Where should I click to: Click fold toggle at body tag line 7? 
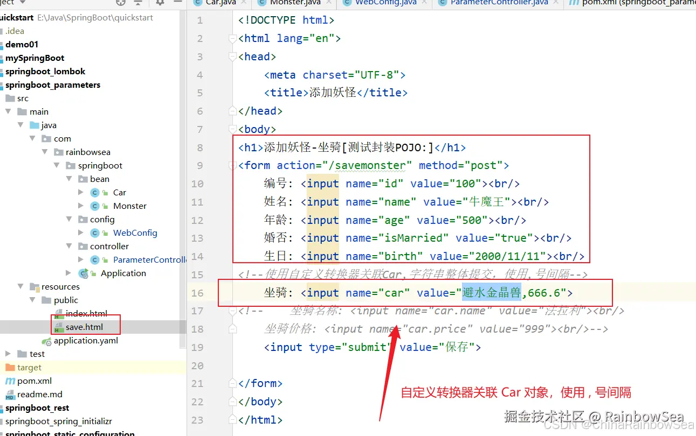coord(233,129)
